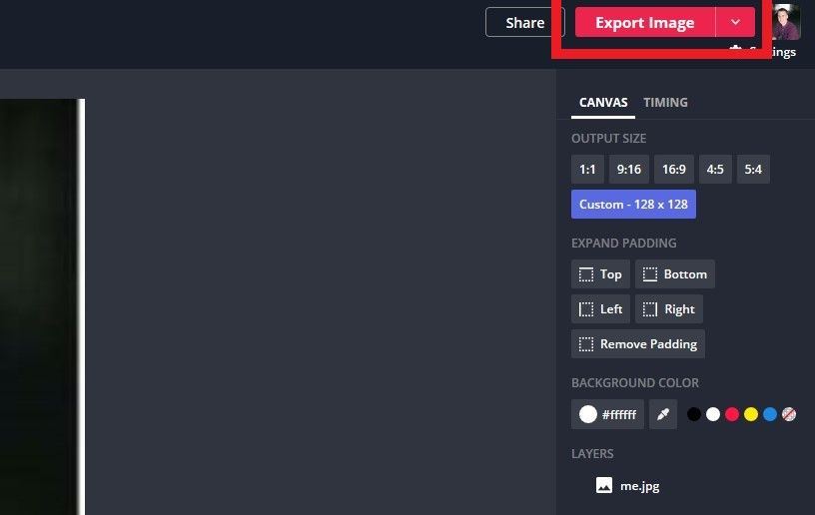Click the Share button
Image resolution: width=815 pixels, height=515 pixels.
pos(524,23)
